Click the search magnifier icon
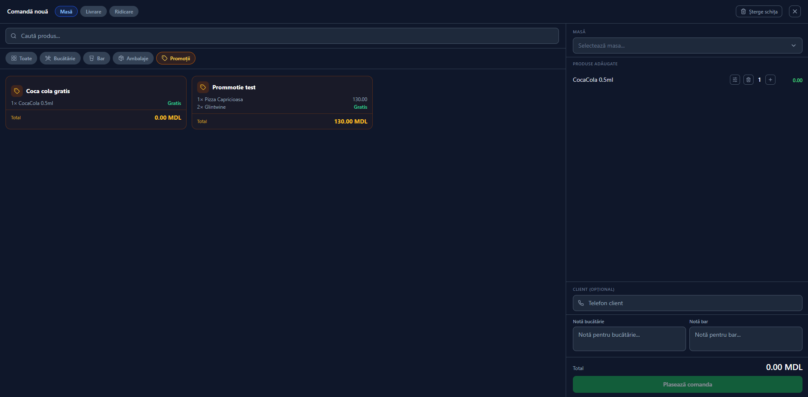This screenshot has height=397, width=808. (x=14, y=36)
